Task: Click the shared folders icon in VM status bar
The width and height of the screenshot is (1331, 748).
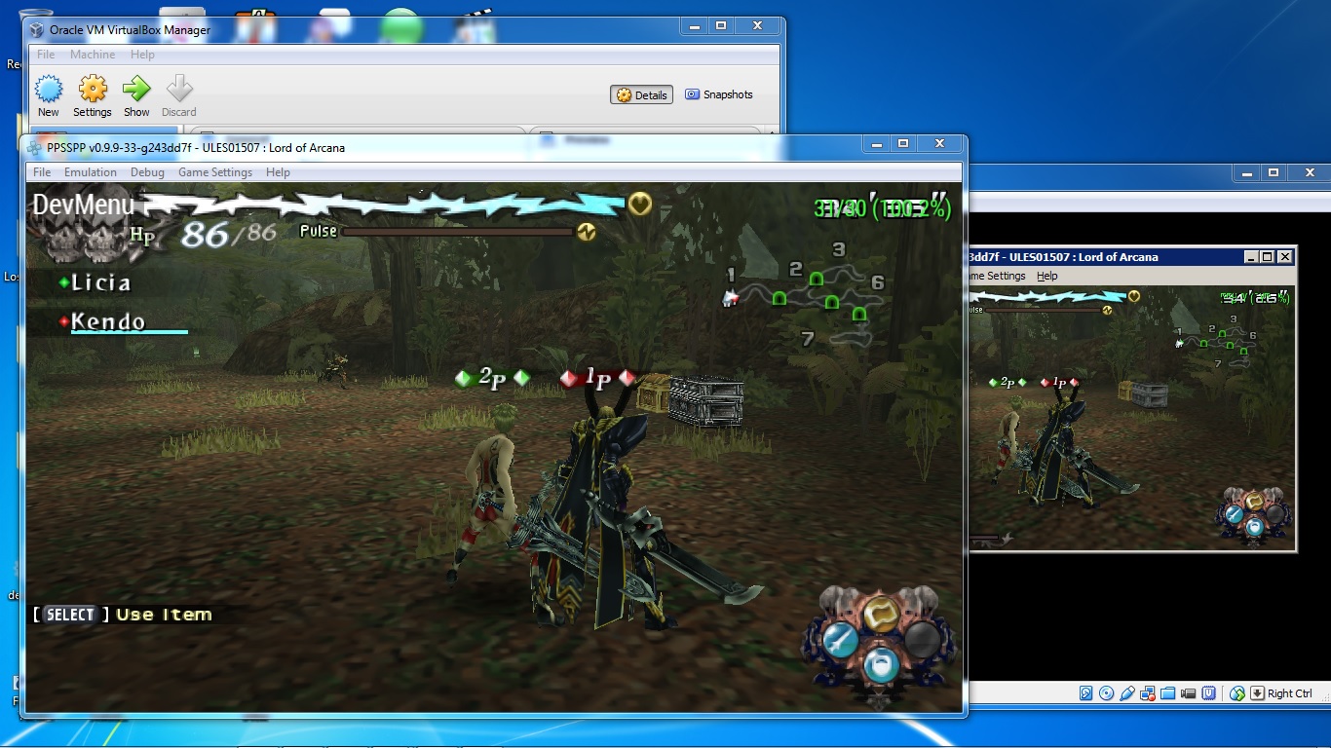Action: pos(1168,693)
